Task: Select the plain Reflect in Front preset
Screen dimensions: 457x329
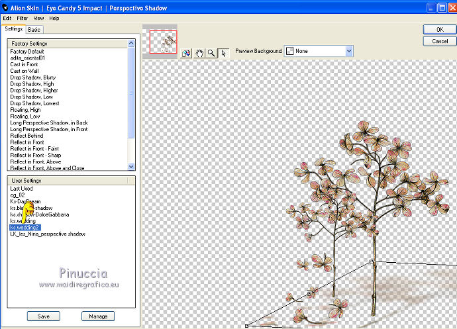Action: tap(26, 142)
